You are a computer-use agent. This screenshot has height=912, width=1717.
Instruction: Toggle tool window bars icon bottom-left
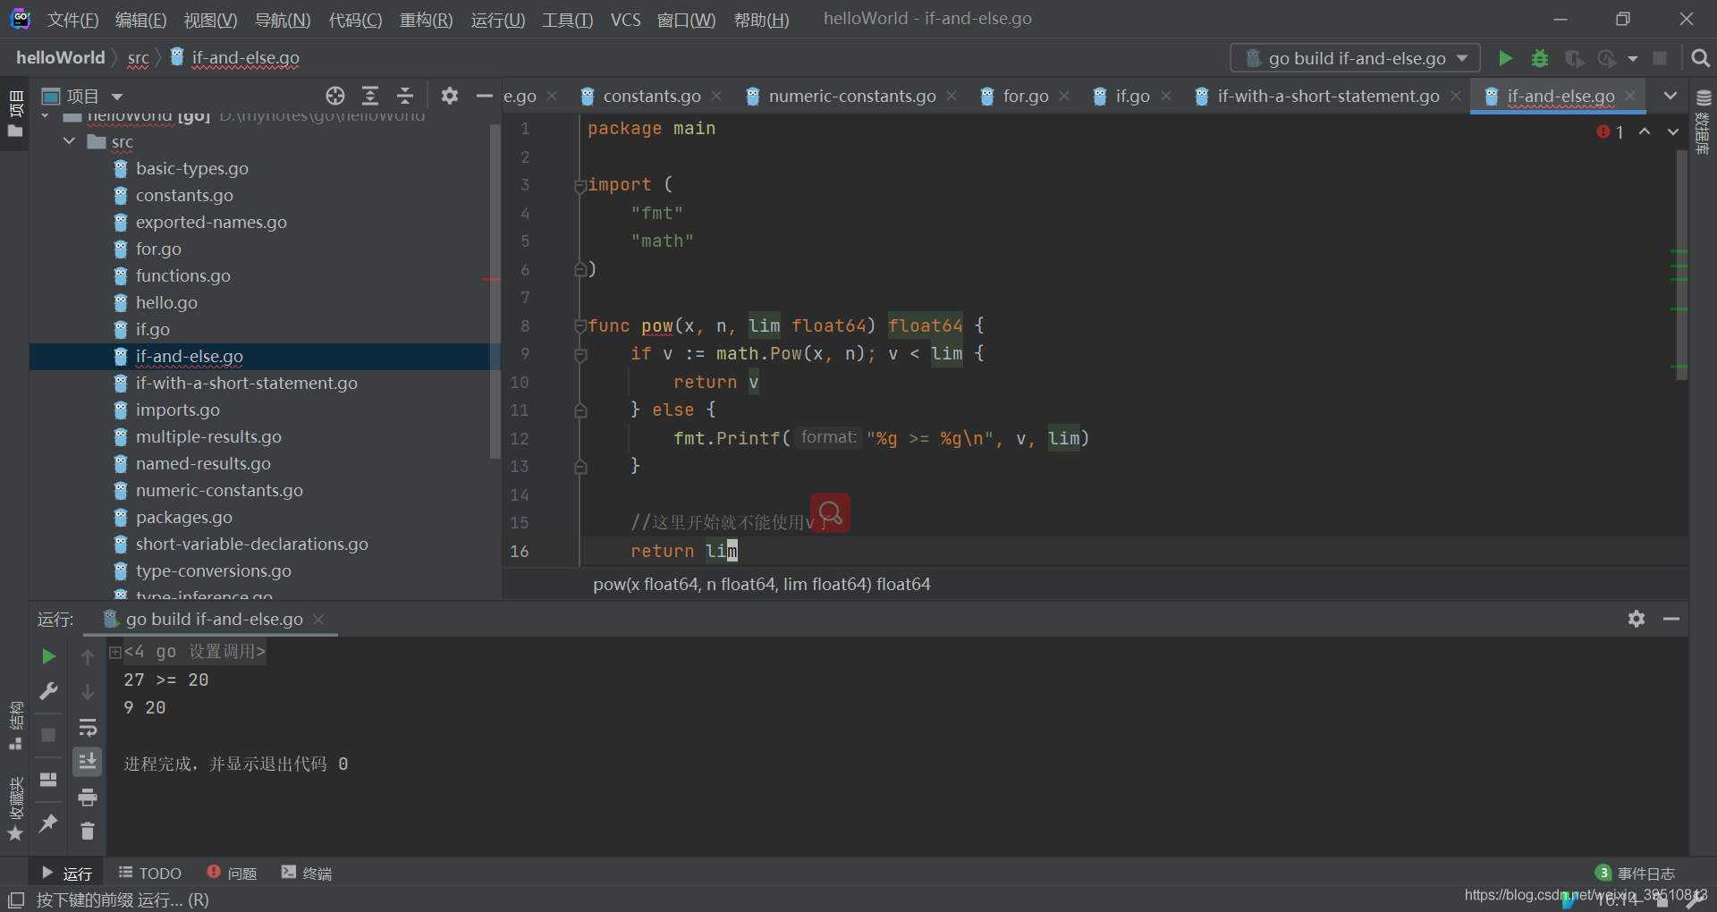tap(15, 899)
